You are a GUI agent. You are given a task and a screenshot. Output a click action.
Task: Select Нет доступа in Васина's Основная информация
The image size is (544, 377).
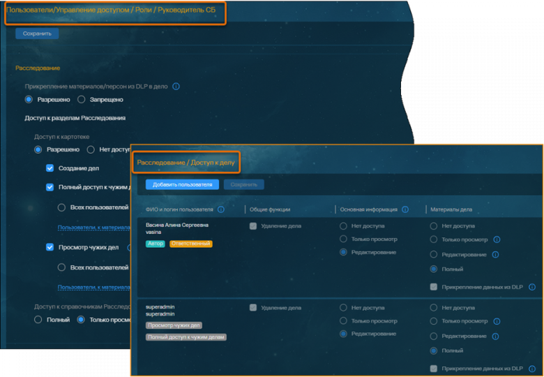[x=343, y=226]
